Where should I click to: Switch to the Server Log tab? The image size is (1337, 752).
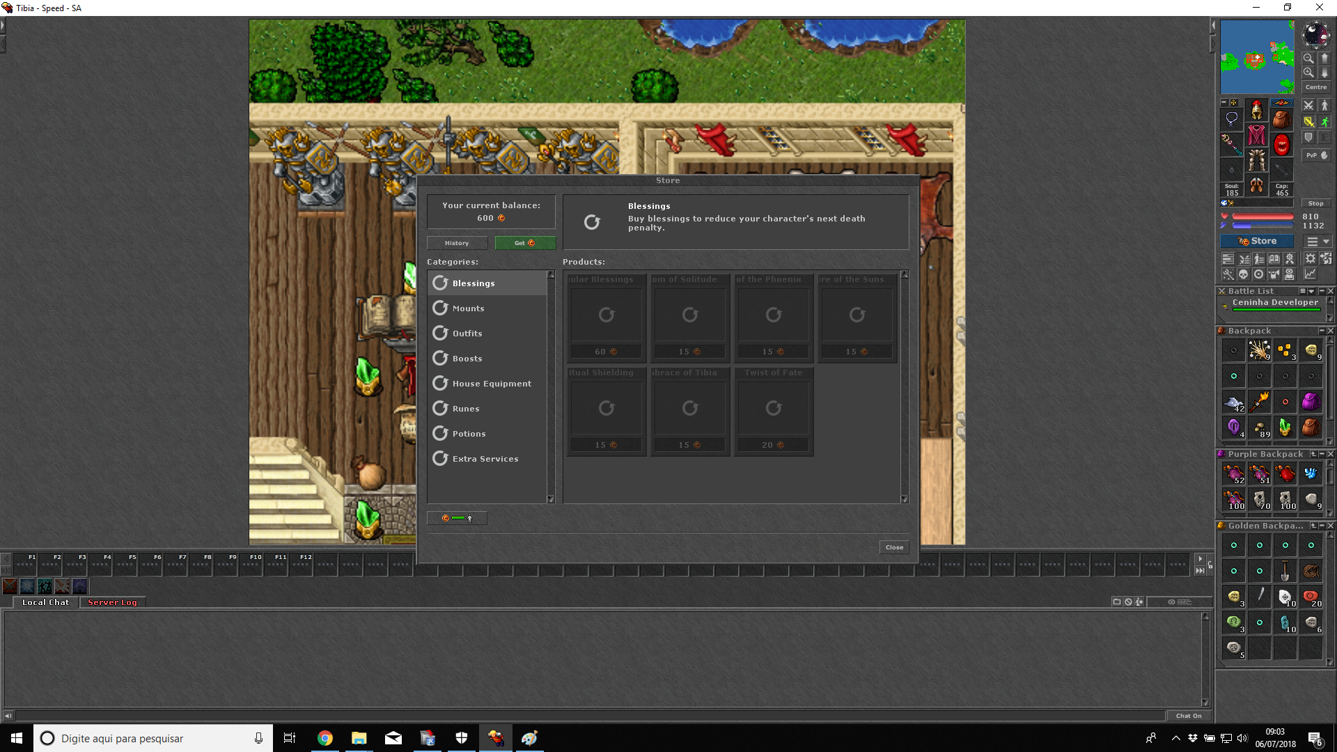click(x=111, y=602)
